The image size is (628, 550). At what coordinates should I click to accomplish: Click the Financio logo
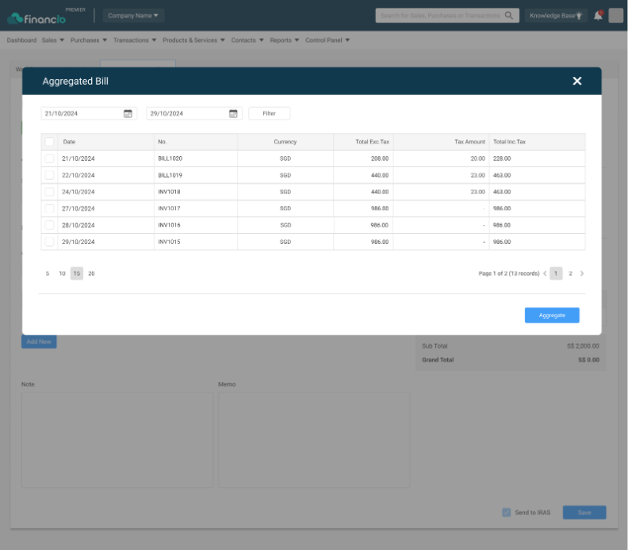pos(36,18)
